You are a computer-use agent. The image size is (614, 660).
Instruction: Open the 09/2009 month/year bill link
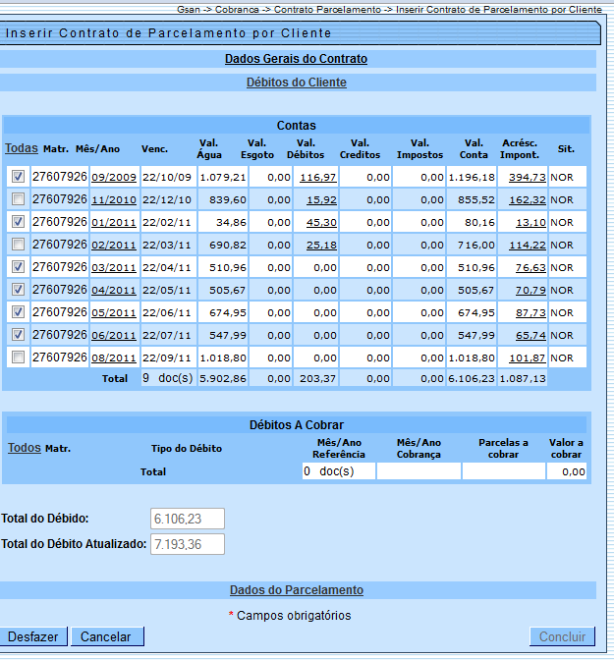coord(113,178)
